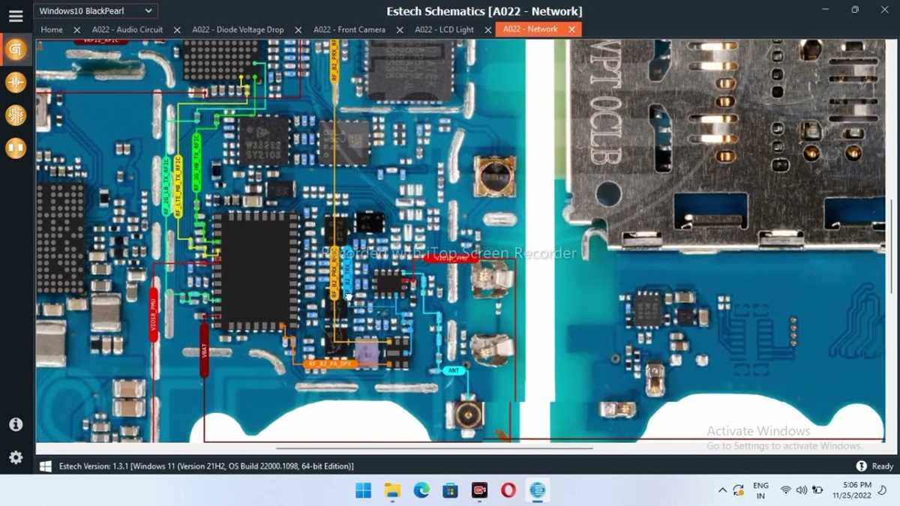Screen dimensions: 900x506
Task: Open the hamburger menu
Action: click(16, 16)
